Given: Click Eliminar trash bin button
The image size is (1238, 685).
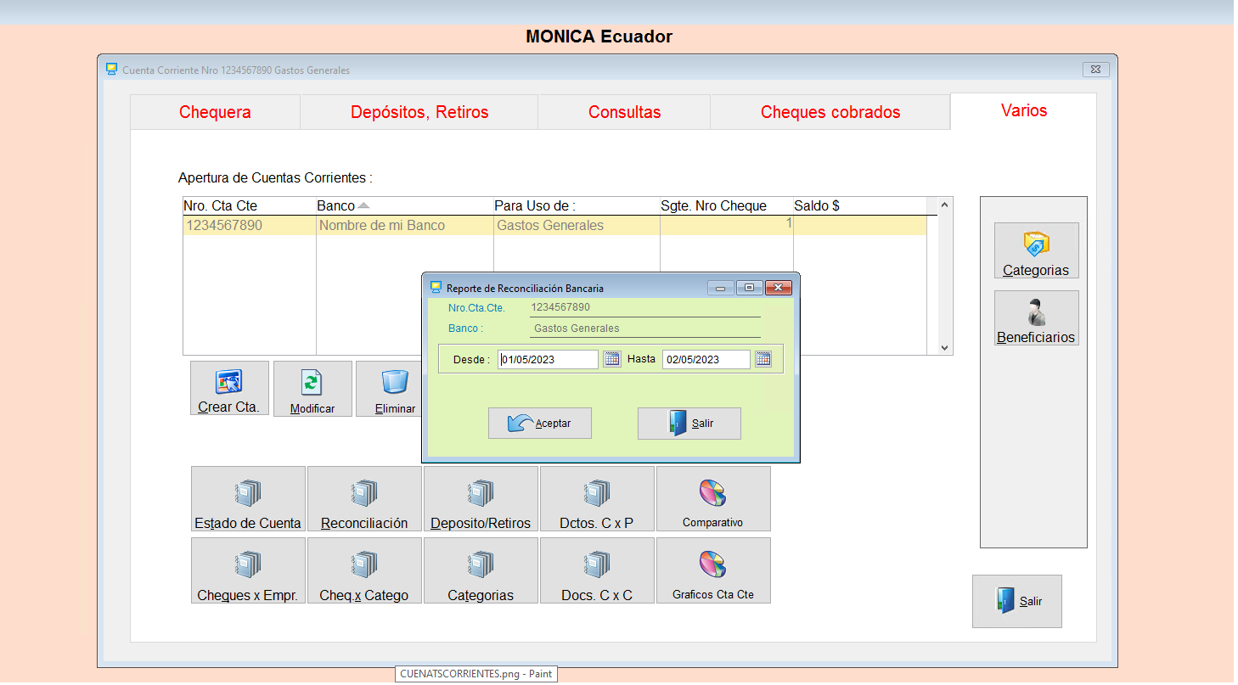Looking at the screenshot, I should tap(389, 389).
